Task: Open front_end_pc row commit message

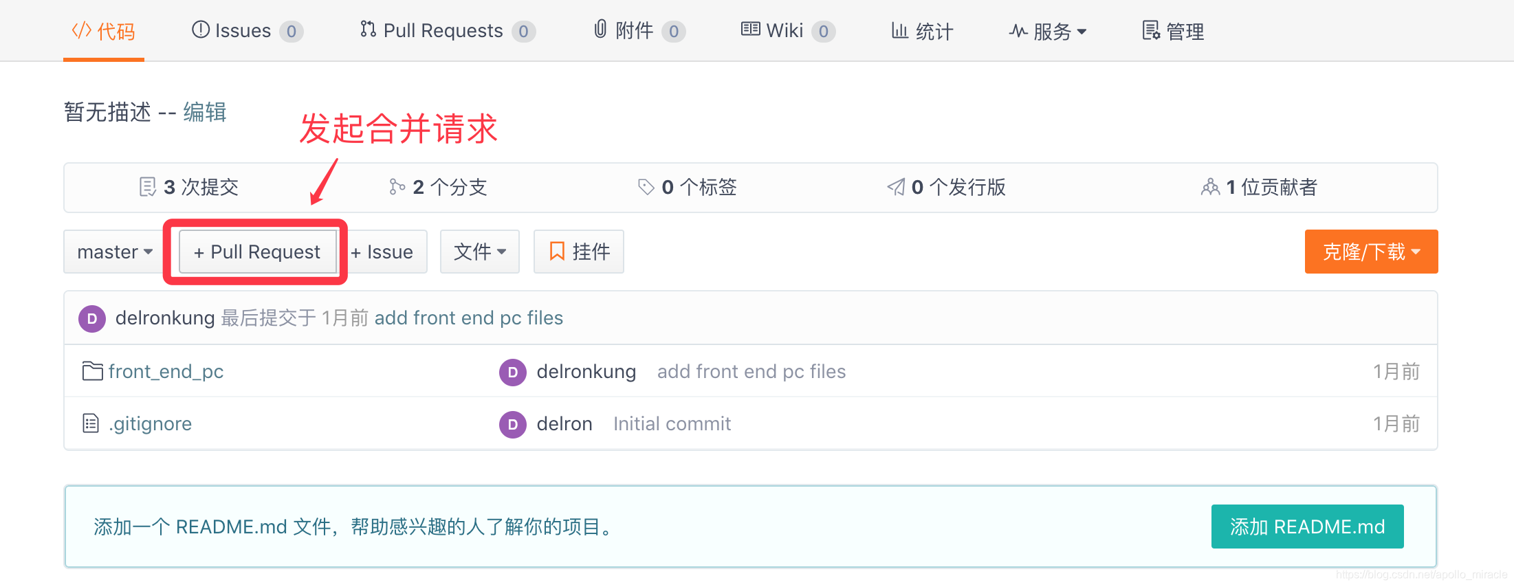Action: pyautogui.click(x=751, y=371)
